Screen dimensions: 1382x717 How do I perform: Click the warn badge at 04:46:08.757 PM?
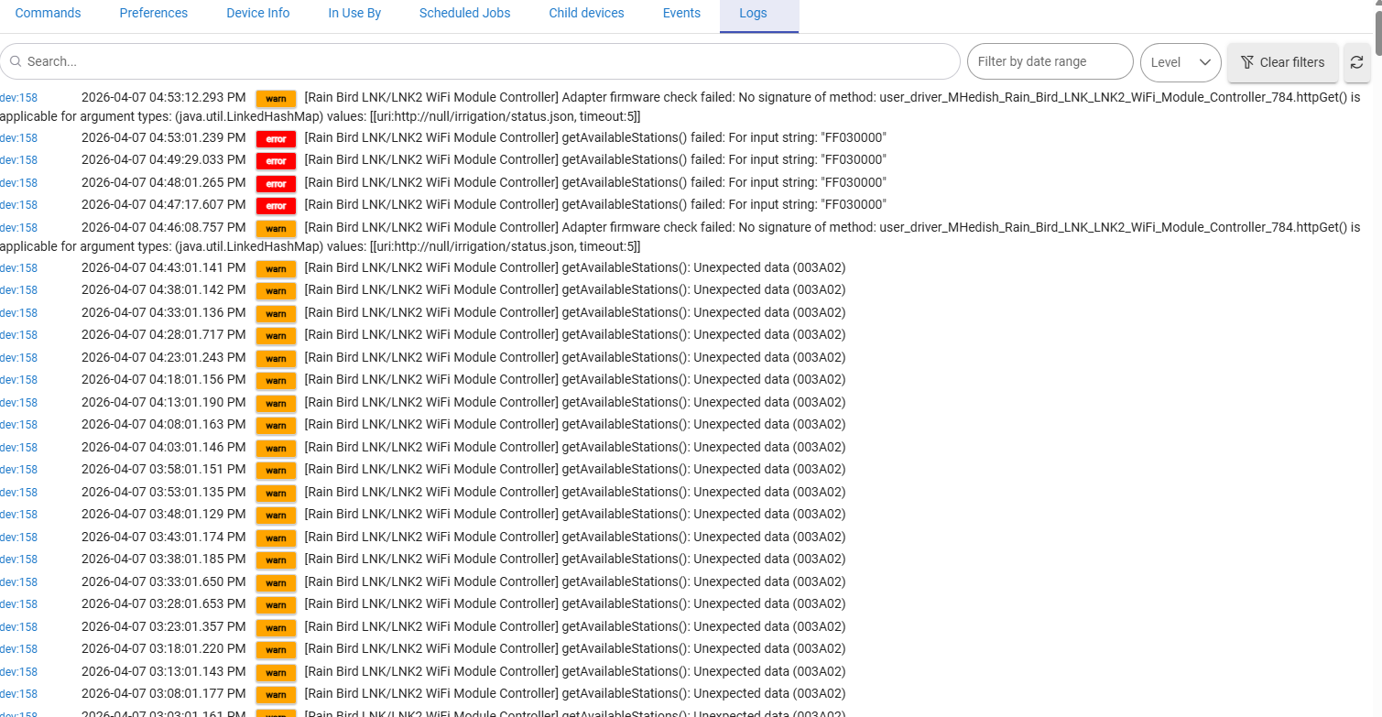(276, 228)
